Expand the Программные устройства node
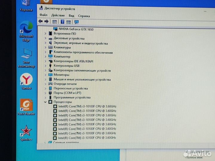 click(x=45, y=97)
